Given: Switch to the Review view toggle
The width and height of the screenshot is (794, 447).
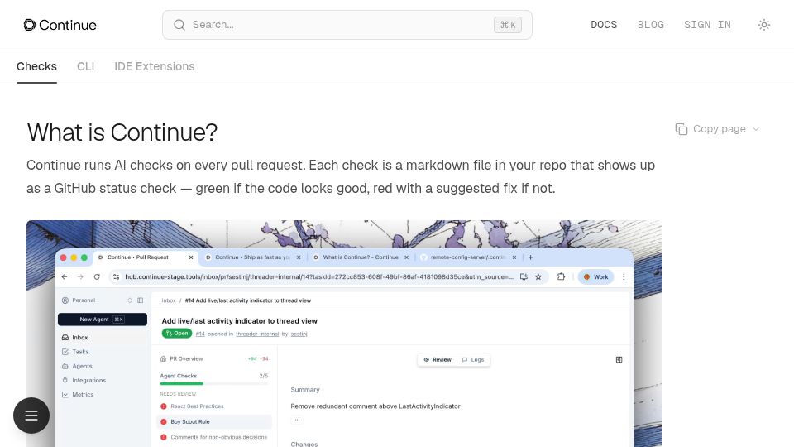Looking at the screenshot, I should [x=438, y=360].
